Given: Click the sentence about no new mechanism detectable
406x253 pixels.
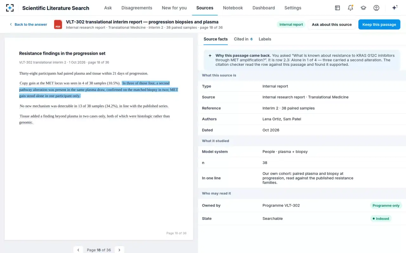Looking at the screenshot, I should click(x=94, y=106).
